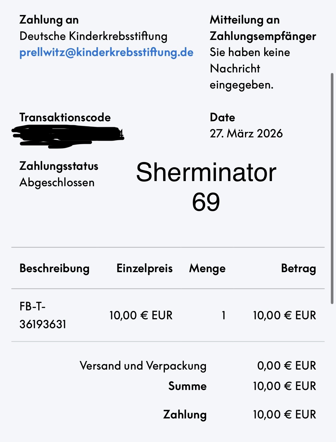Click the Zahlung an heading
Viewport: 336px width, 442px height.
[49, 20]
